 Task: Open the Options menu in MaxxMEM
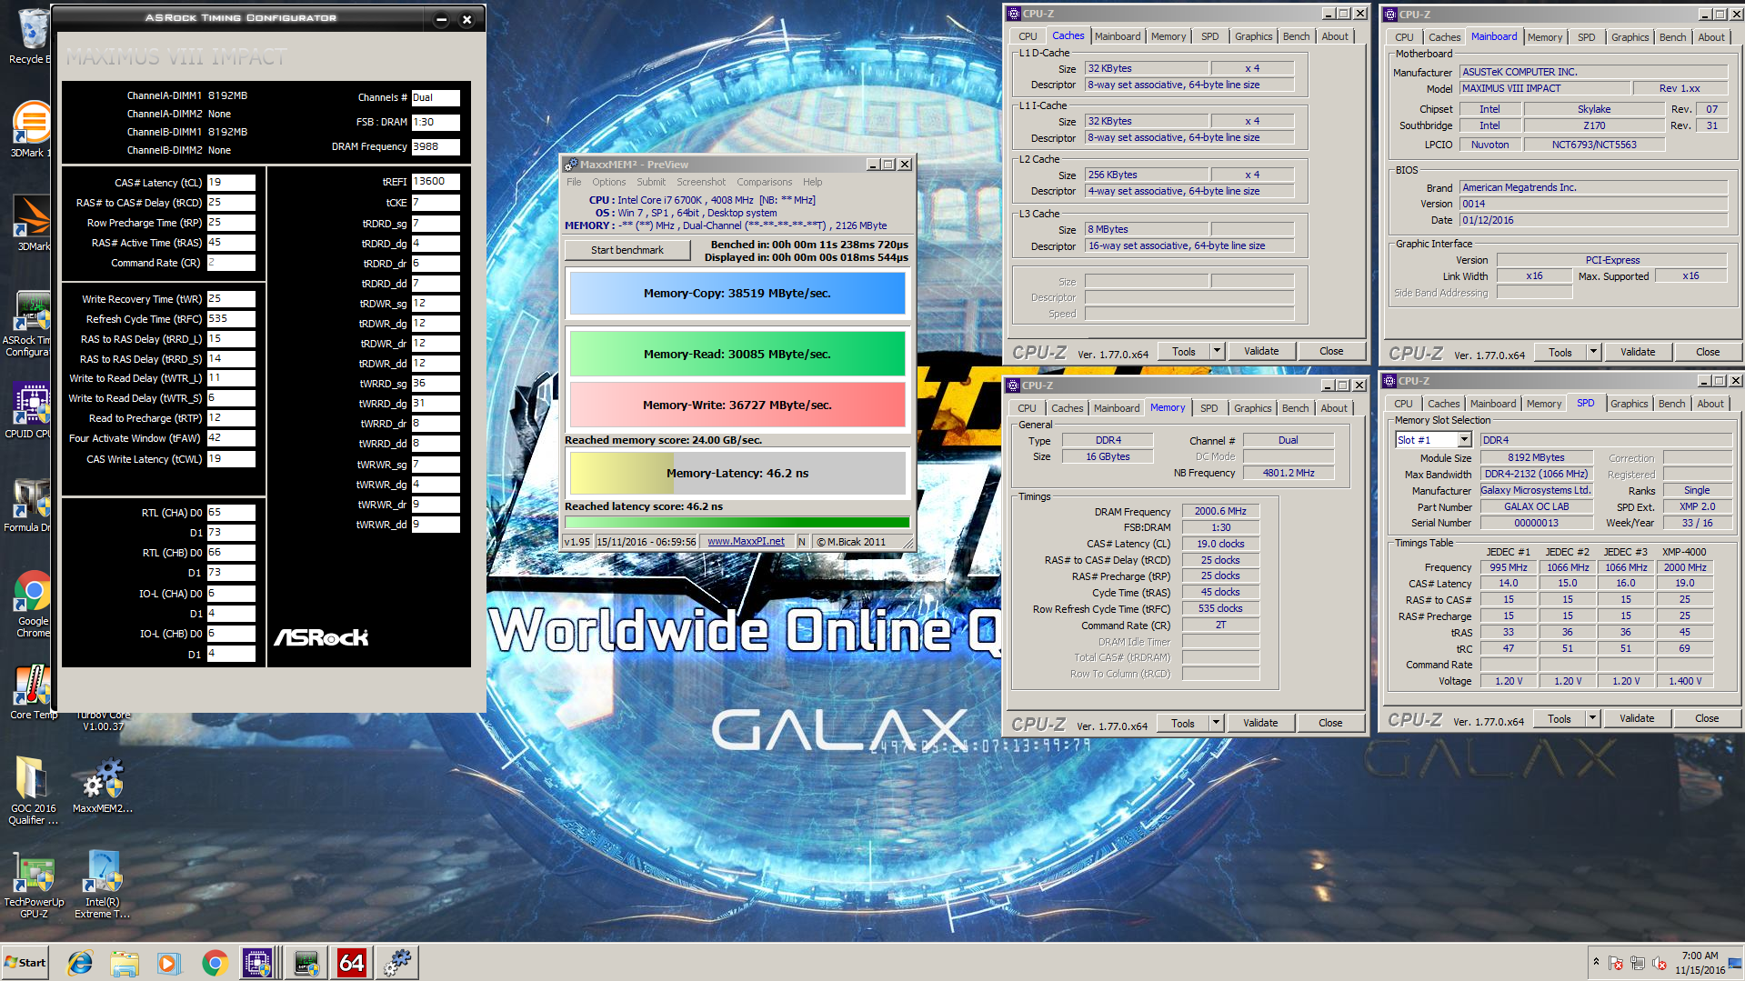coord(608,182)
